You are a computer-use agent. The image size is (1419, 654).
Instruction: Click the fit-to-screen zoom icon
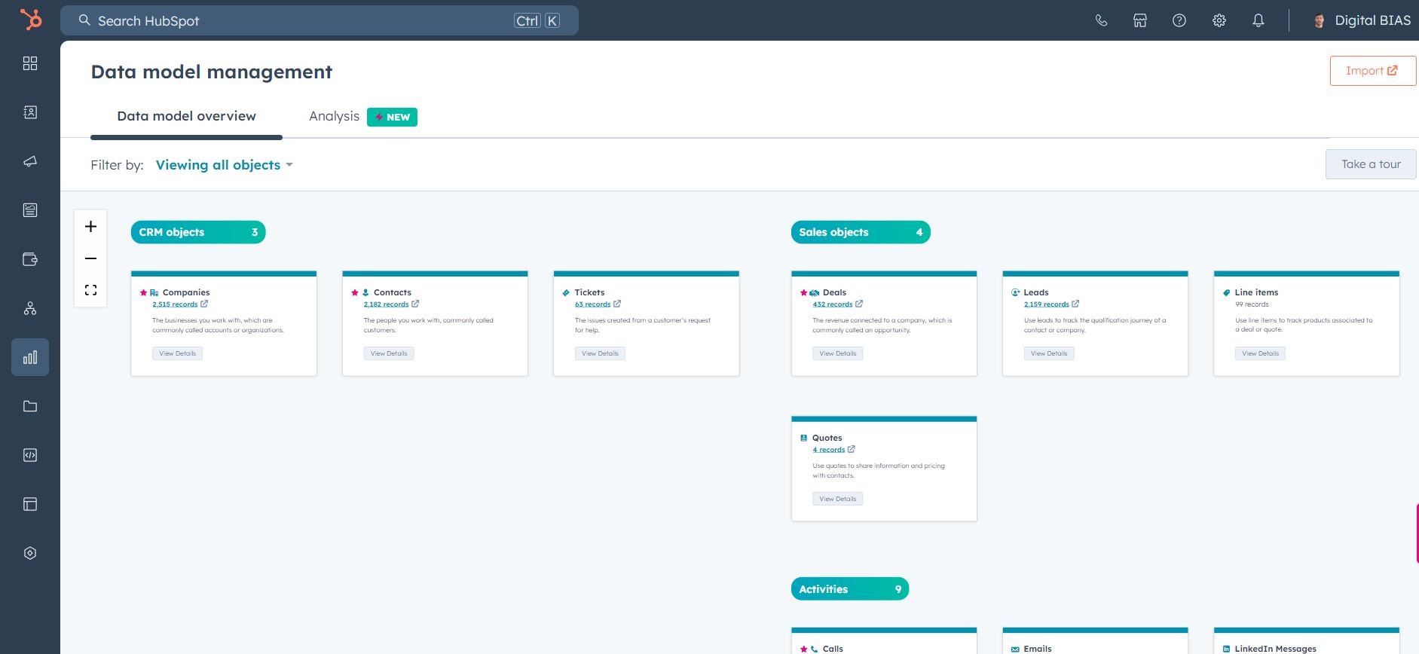(90, 290)
